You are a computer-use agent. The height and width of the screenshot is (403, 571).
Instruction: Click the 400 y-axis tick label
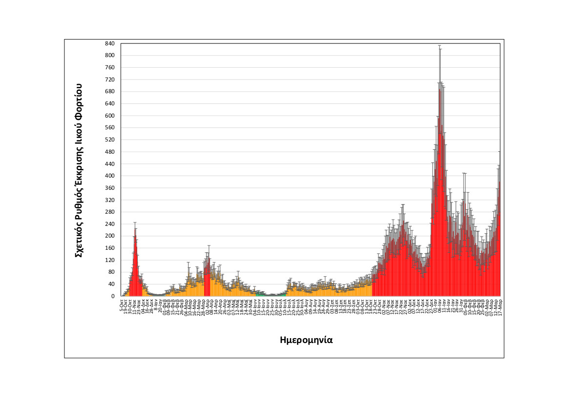click(109, 176)
